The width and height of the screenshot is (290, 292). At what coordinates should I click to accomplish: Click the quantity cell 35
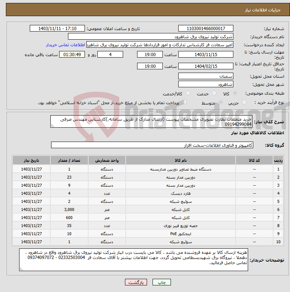point(69,226)
